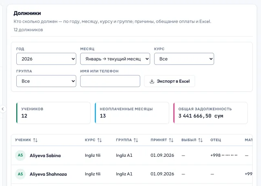The image size is (261, 186).
Task: Click Учеников 12 summary card
Action: (53, 113)
